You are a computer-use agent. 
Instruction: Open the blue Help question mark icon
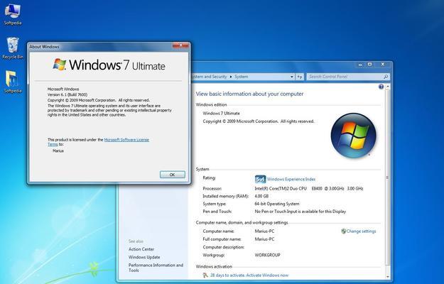click(x=381, y=87)
